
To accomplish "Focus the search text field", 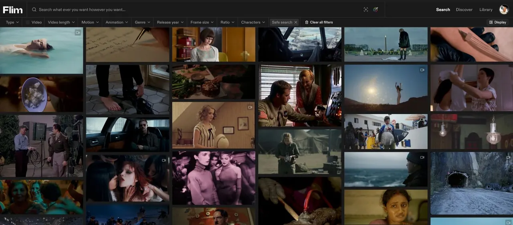I will click(198, 9).
